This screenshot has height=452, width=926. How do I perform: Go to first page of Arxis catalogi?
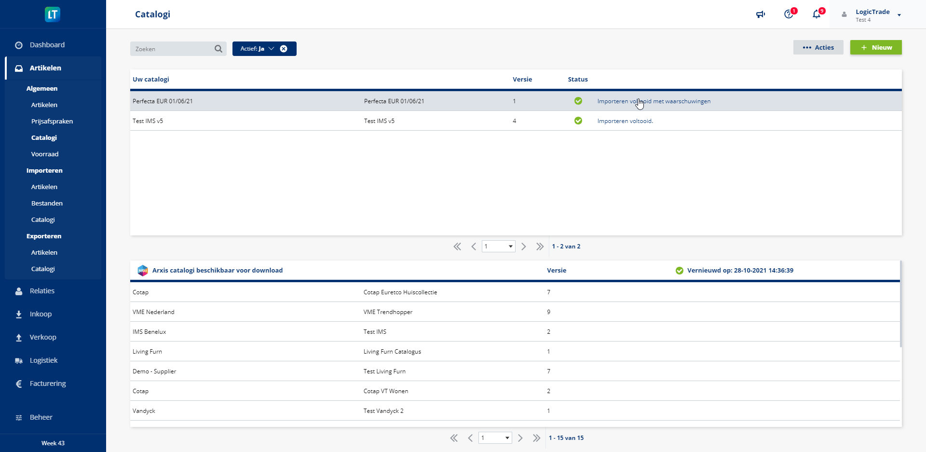click(x=454, y=438)
